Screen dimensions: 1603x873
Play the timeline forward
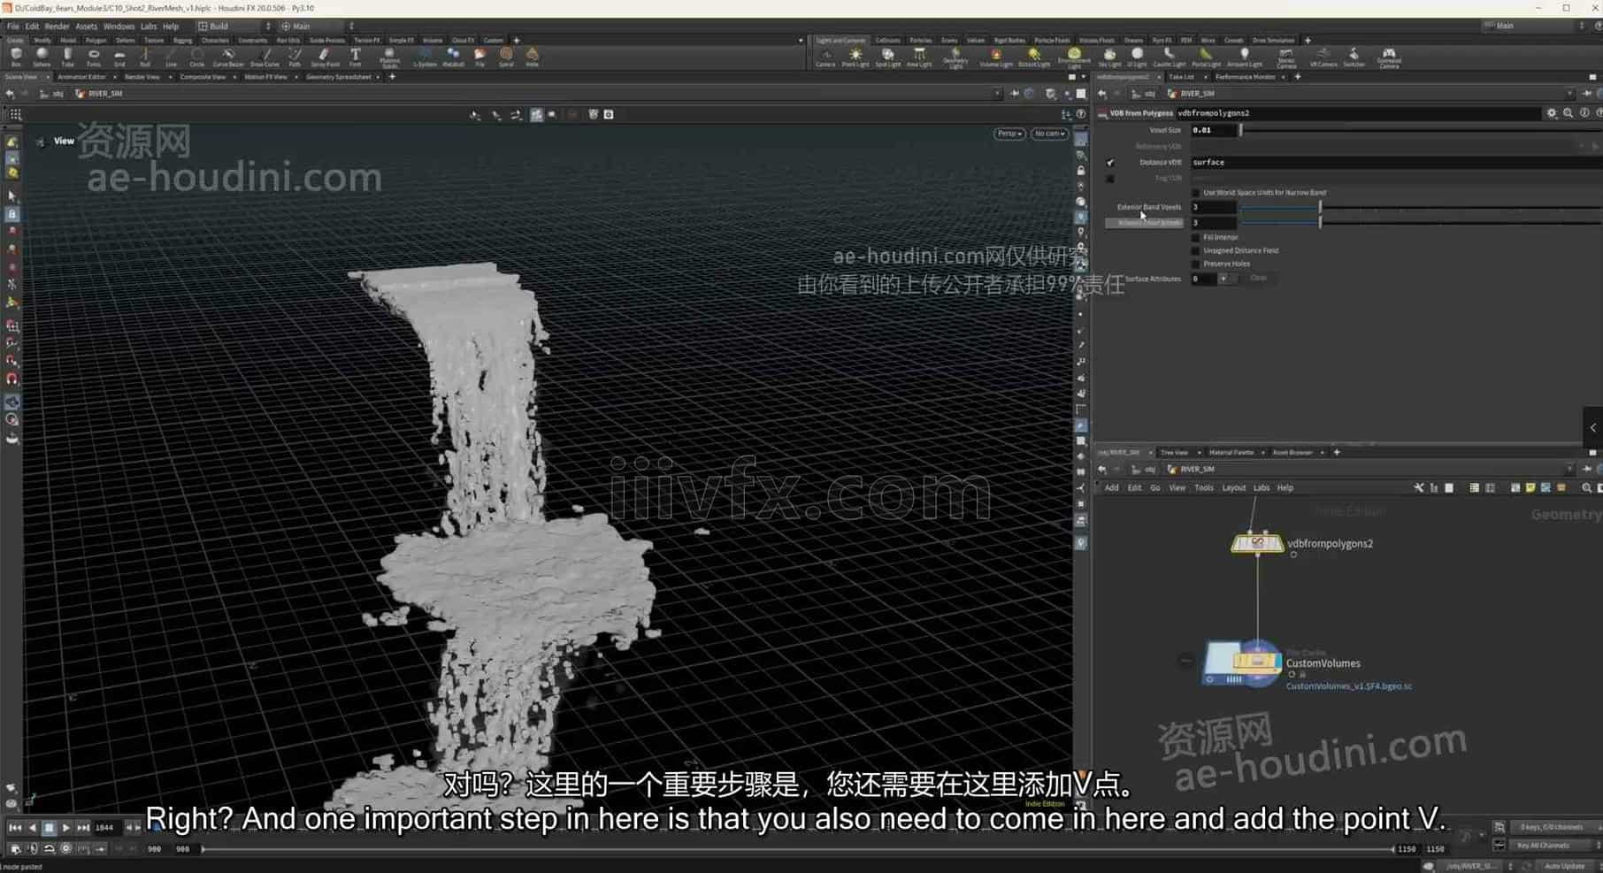coord(65,828)
